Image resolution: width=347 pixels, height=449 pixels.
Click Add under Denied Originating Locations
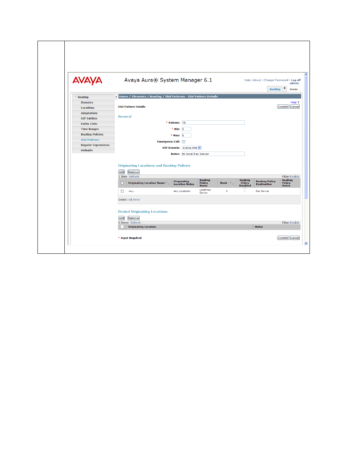[121, 219]
